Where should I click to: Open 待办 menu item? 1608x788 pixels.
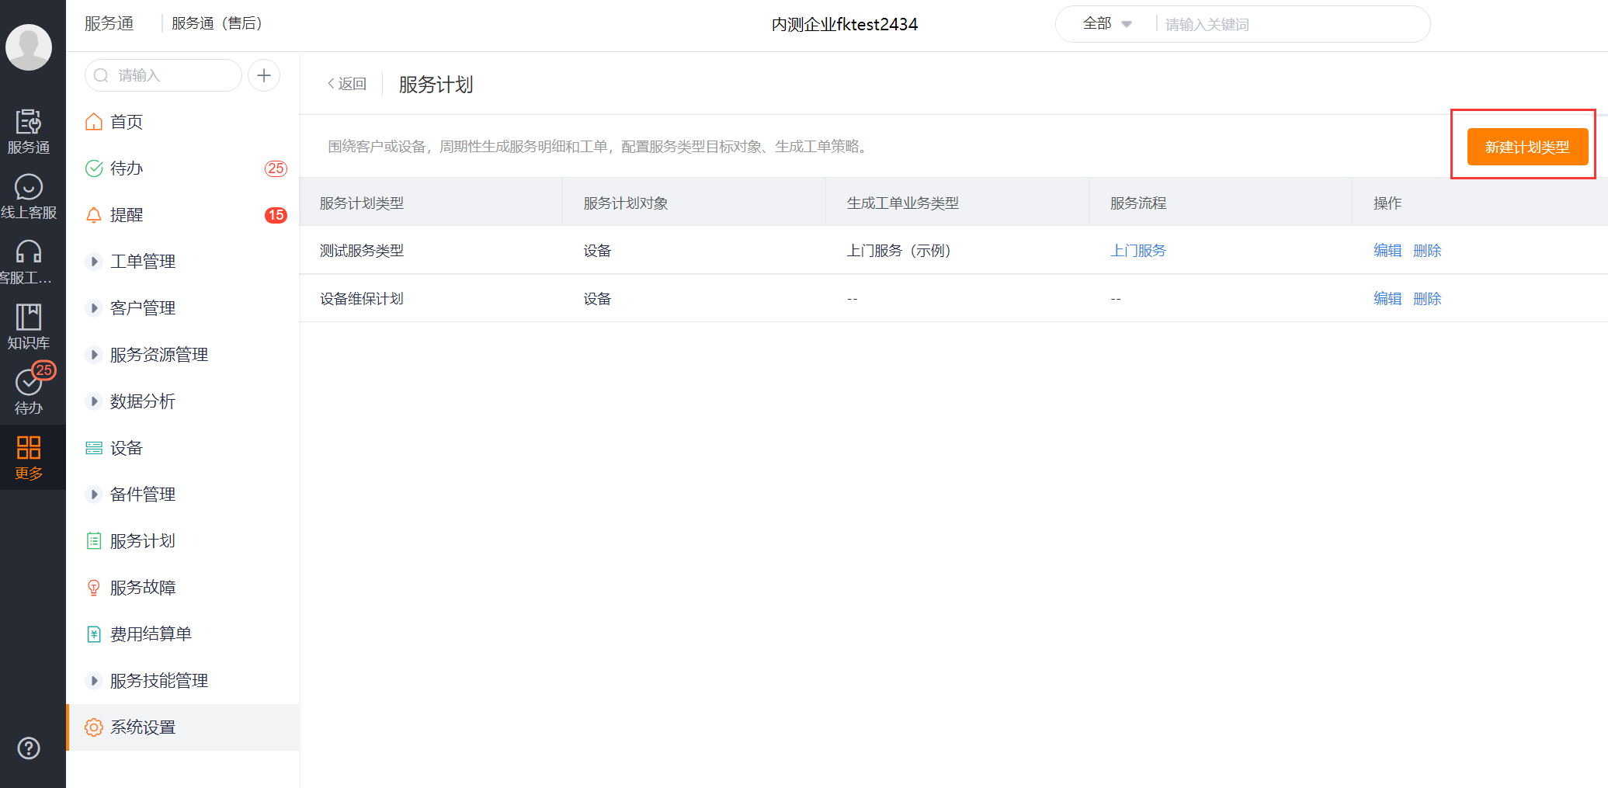pos(183,168)
